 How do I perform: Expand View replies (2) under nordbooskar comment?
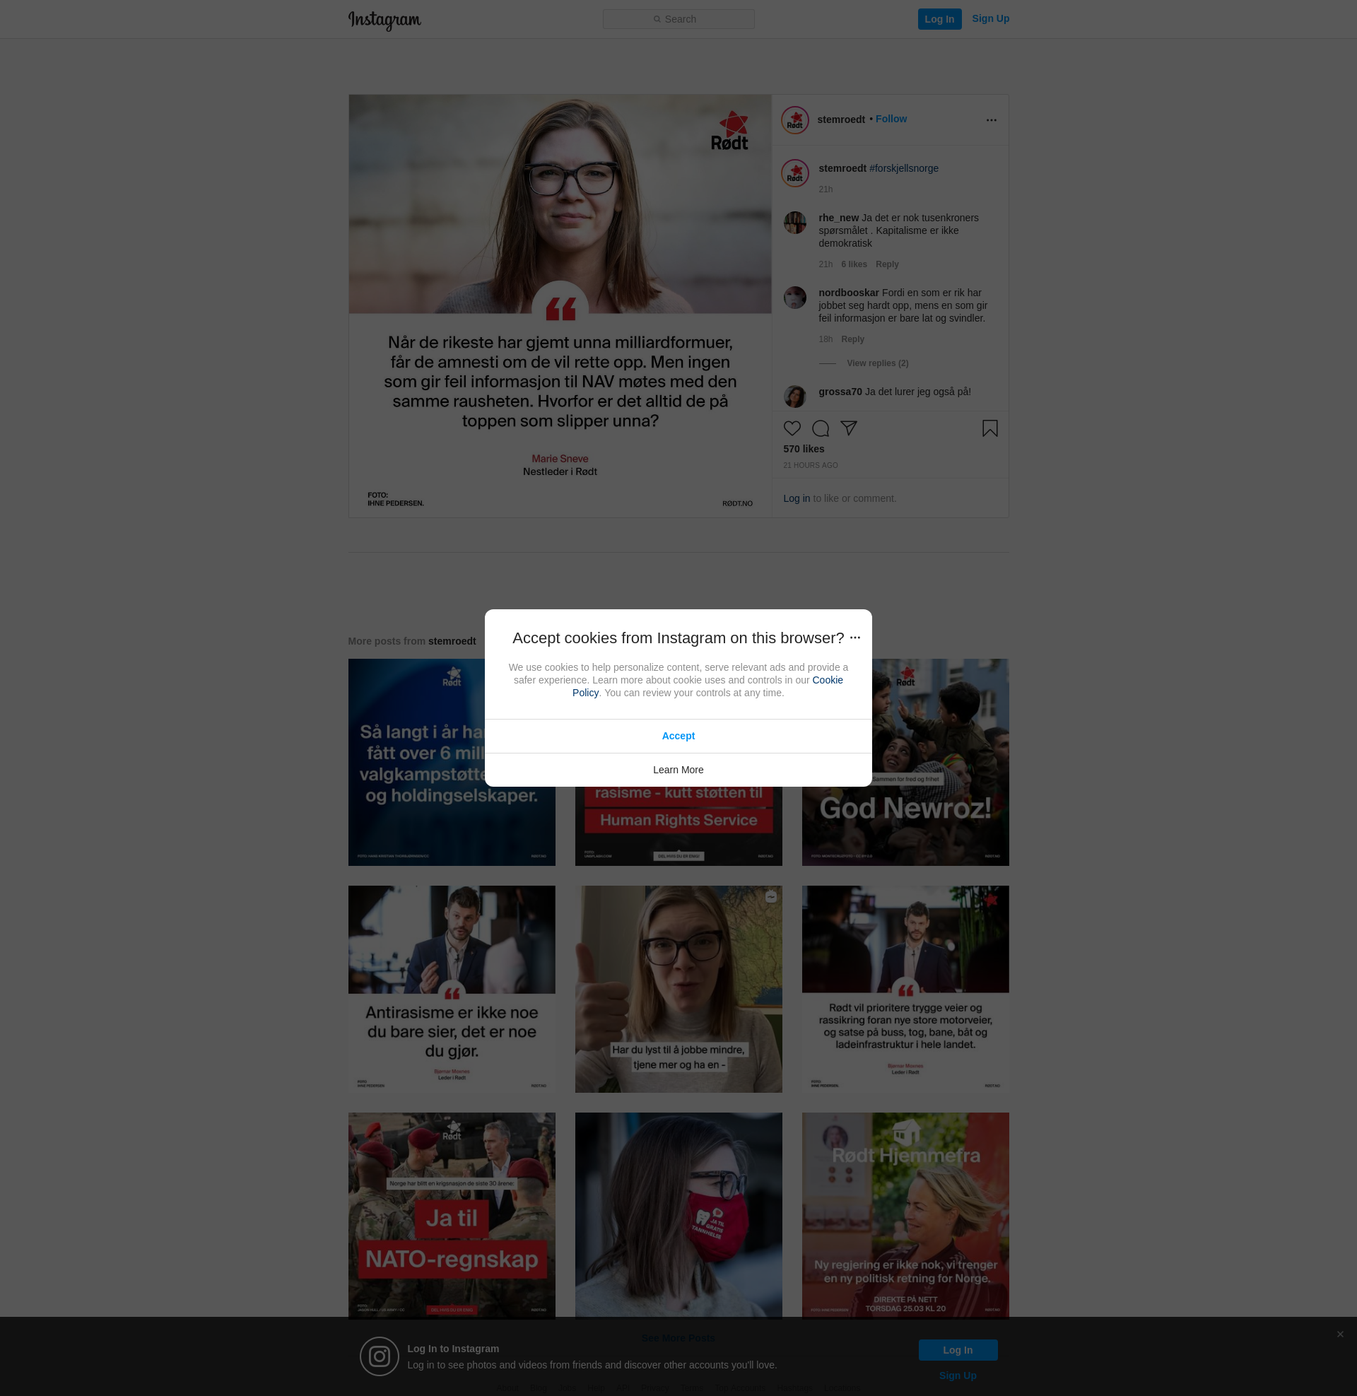[876, 363]
